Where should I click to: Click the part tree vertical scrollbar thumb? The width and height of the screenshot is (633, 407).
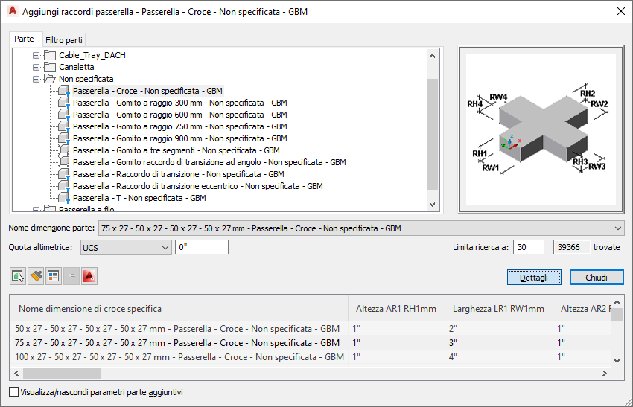(x=433, y=134)
